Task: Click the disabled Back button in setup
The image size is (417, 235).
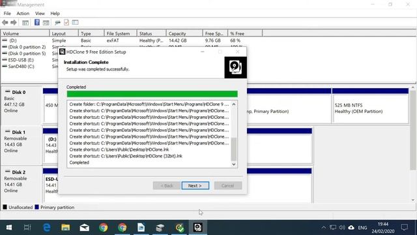Action: pyautogui.click(x=167, y=185)
